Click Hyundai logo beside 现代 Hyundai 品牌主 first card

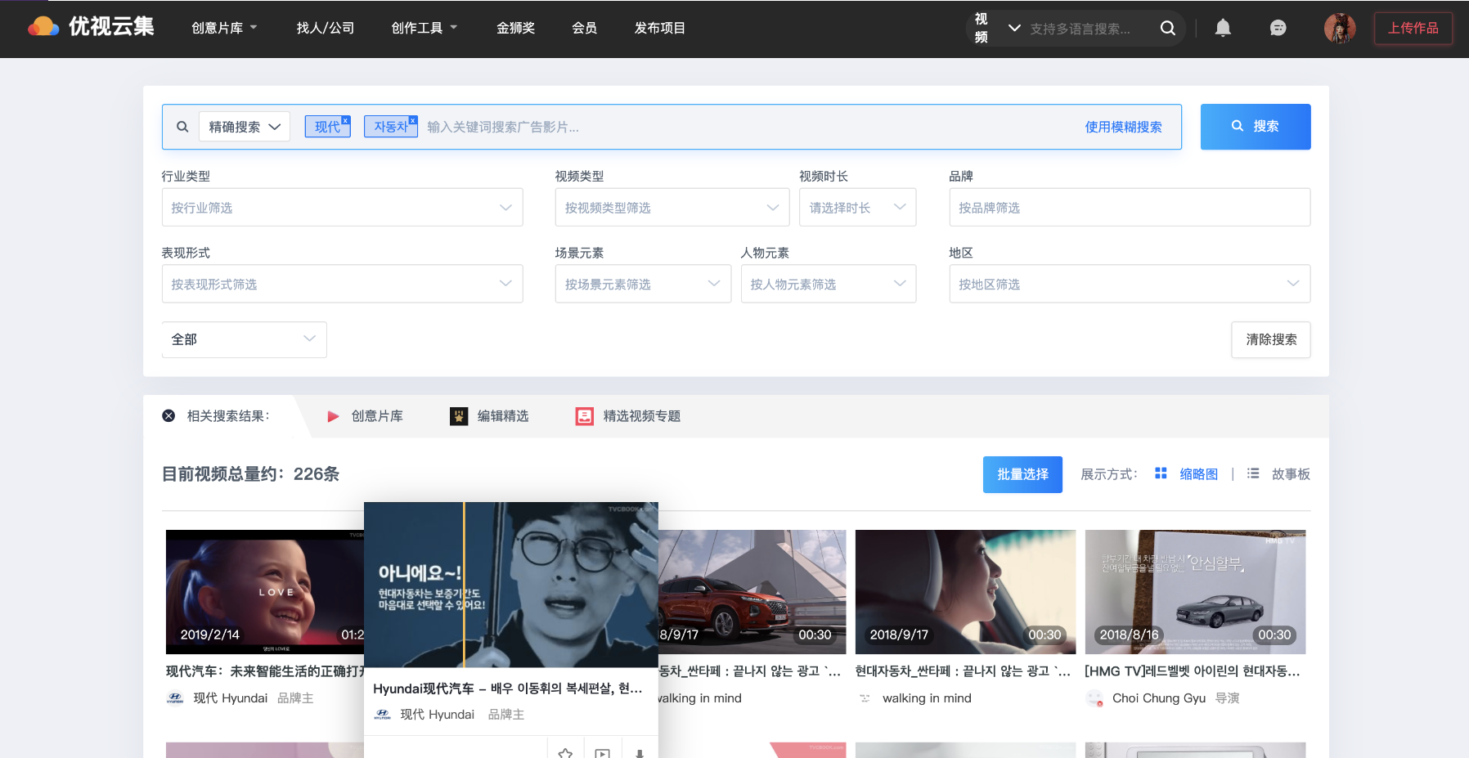pyautogui.click(x=175, y=698)
